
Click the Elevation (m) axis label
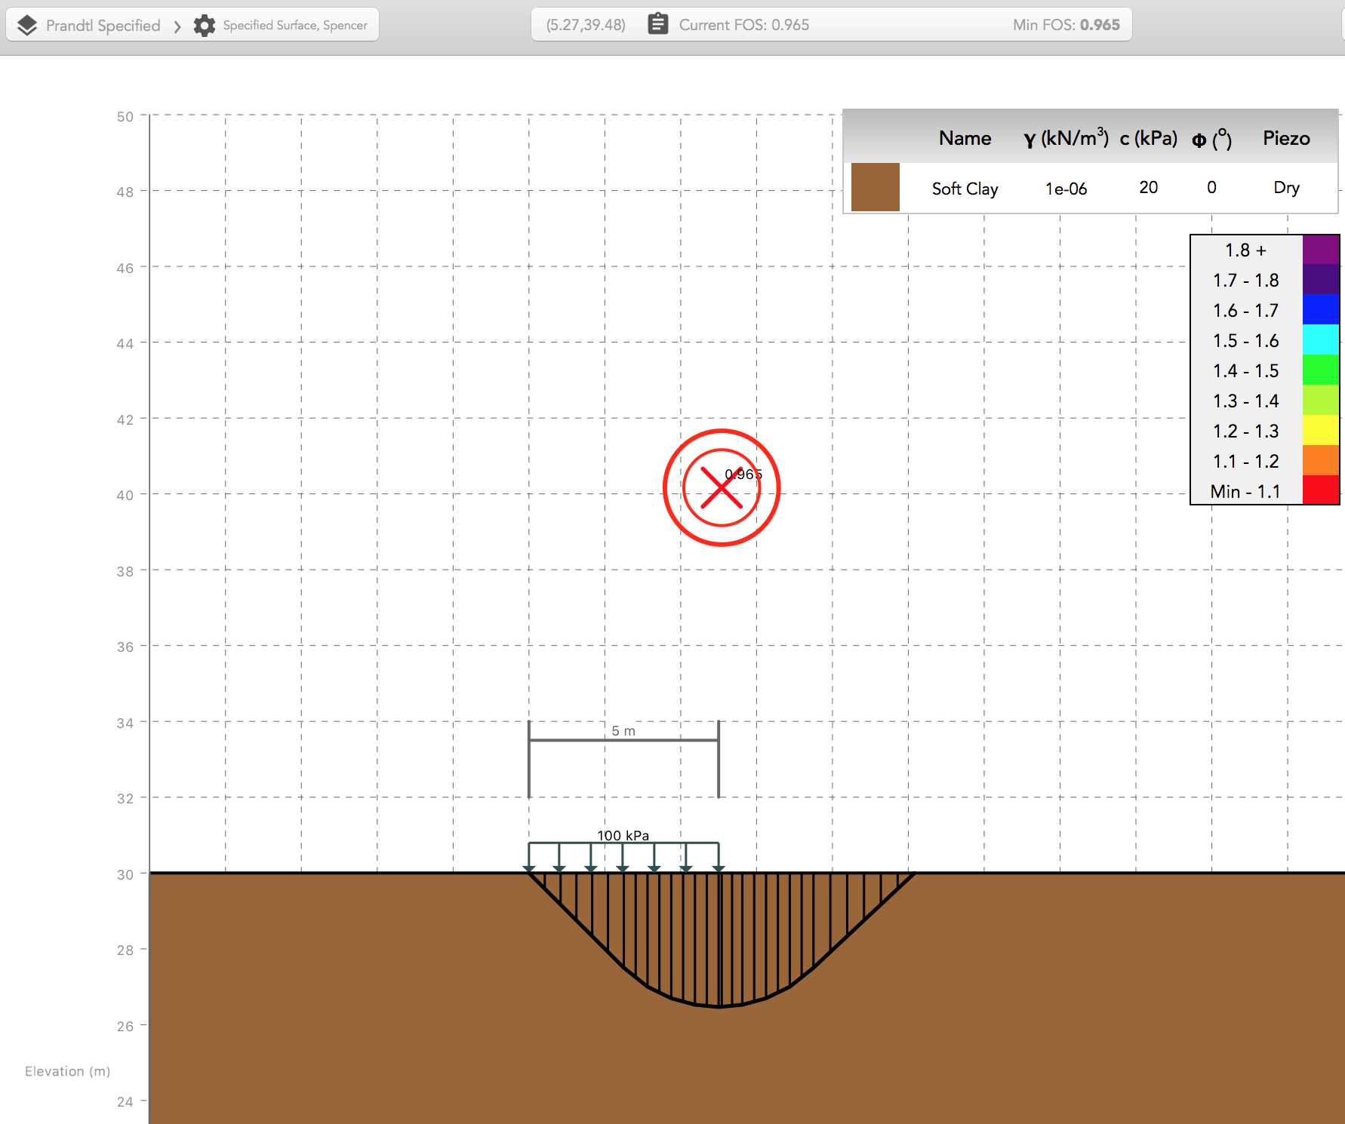click(67, 1071)
